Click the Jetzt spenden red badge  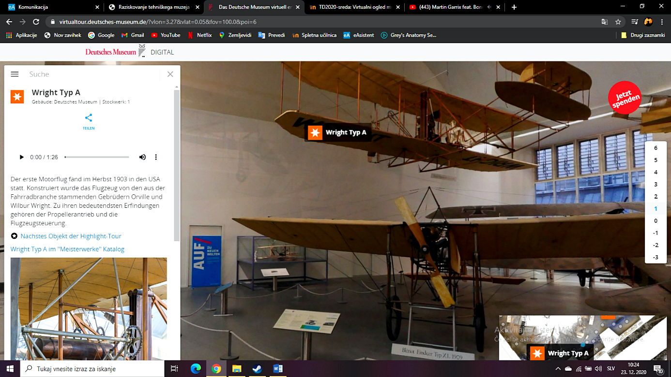point(625,97)
